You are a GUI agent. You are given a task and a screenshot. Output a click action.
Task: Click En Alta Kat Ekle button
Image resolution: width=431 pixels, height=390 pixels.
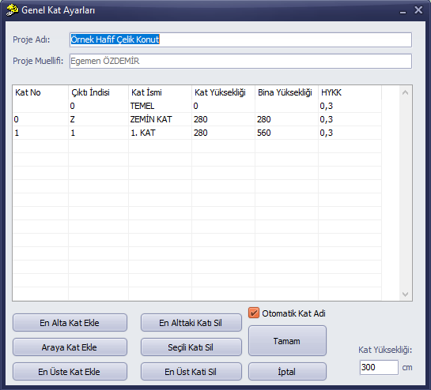[x=70, y=323]
